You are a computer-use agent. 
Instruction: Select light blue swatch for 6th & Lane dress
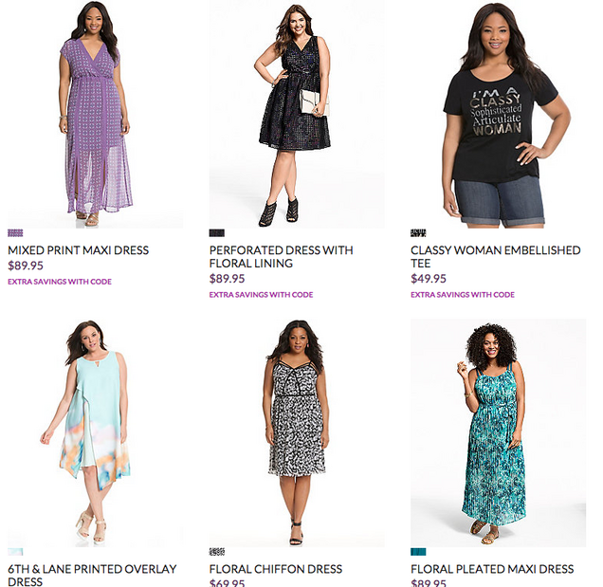click(15, 551)
